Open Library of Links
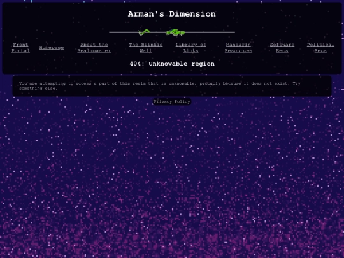344x258 pixels. tap(191, 48)
